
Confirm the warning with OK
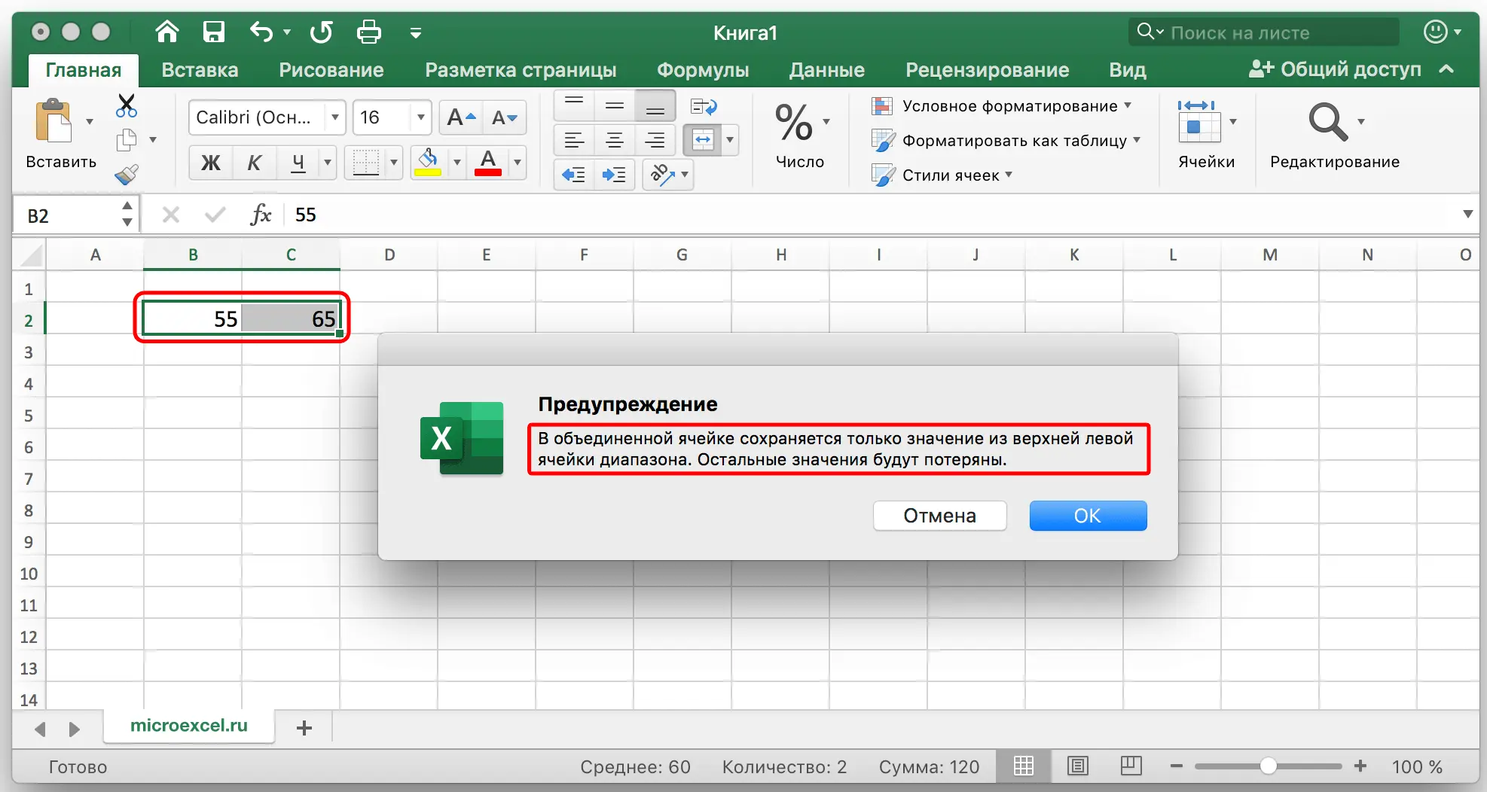[x=1088, y=516]
